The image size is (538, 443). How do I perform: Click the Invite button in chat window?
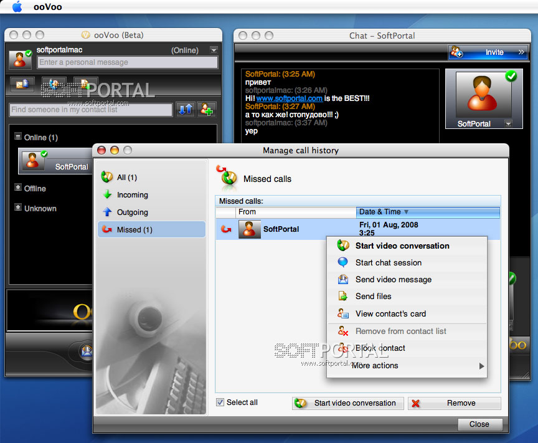(488, 52)
